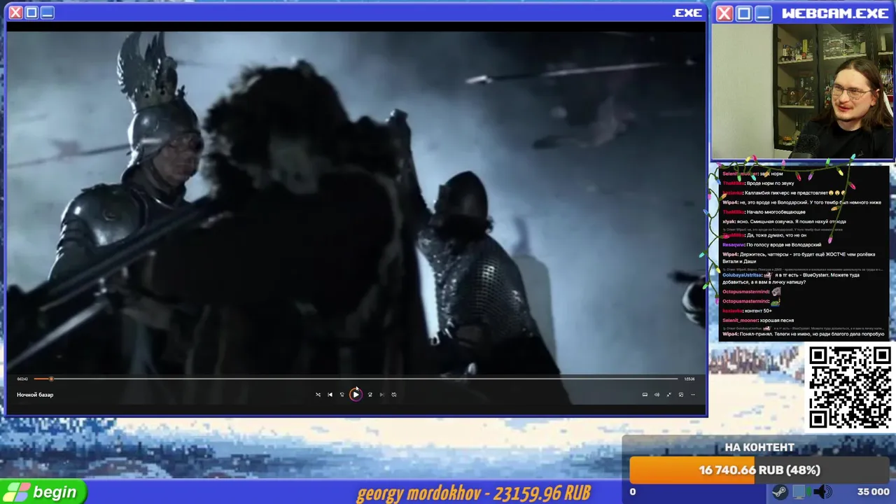Open the speaker volume tray icon
Image resolution: width=896 pixels, height=504 pixels.
[822, 492]
